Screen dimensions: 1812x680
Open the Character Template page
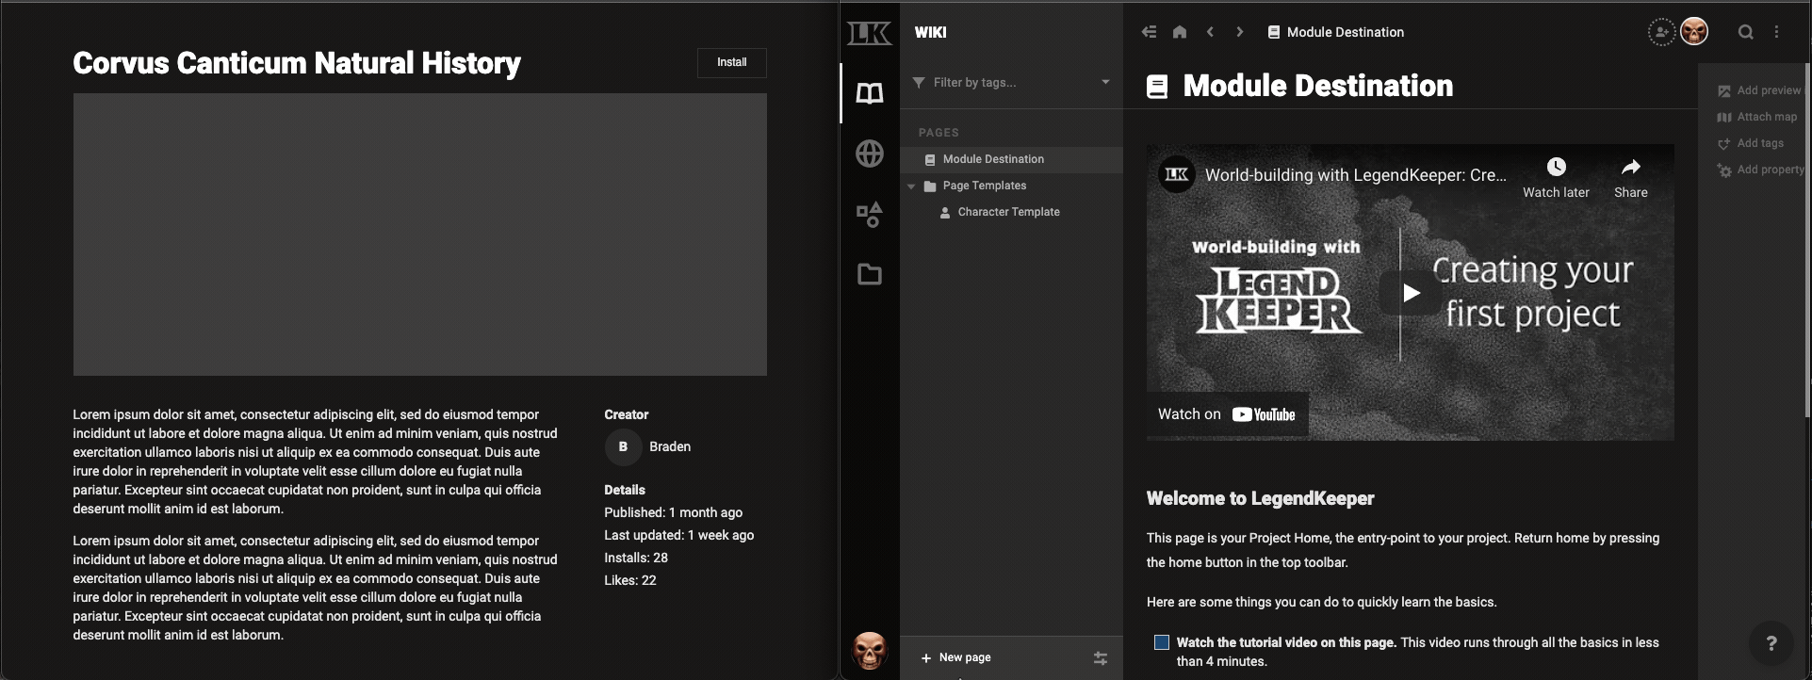1011,212
